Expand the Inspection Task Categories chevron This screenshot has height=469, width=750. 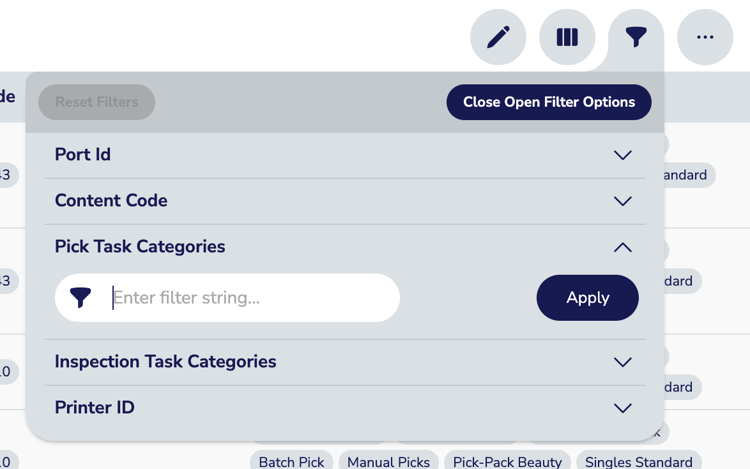[622, 362]
